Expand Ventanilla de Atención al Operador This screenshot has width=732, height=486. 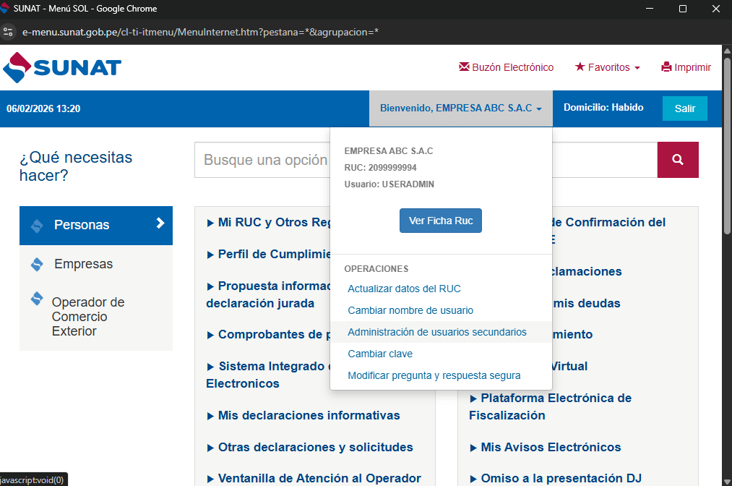(314, 479)
